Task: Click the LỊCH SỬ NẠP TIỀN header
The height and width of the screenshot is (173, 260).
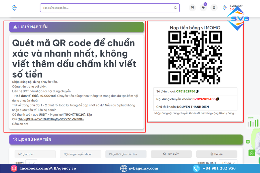Action: (126, 139)
